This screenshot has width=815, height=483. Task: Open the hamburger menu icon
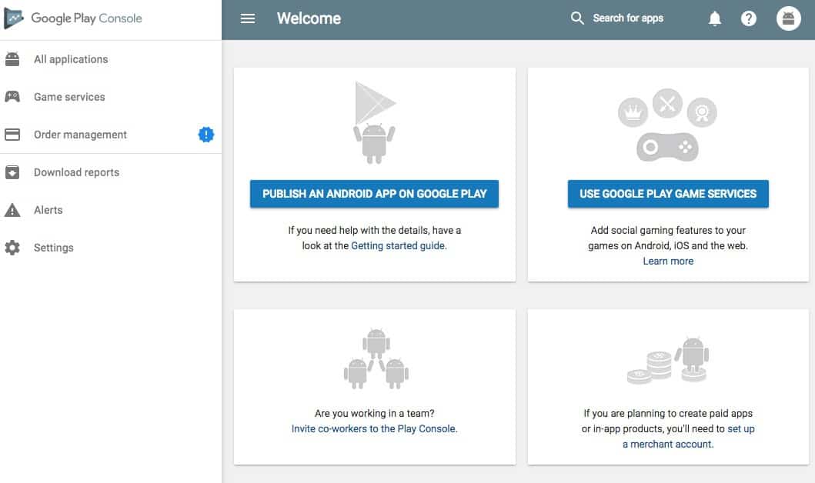point(247,18)
